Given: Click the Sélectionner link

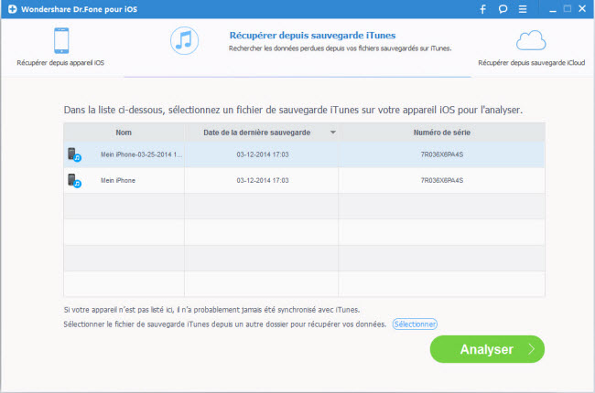Looking at the screenshot, I should click(415, 324).
